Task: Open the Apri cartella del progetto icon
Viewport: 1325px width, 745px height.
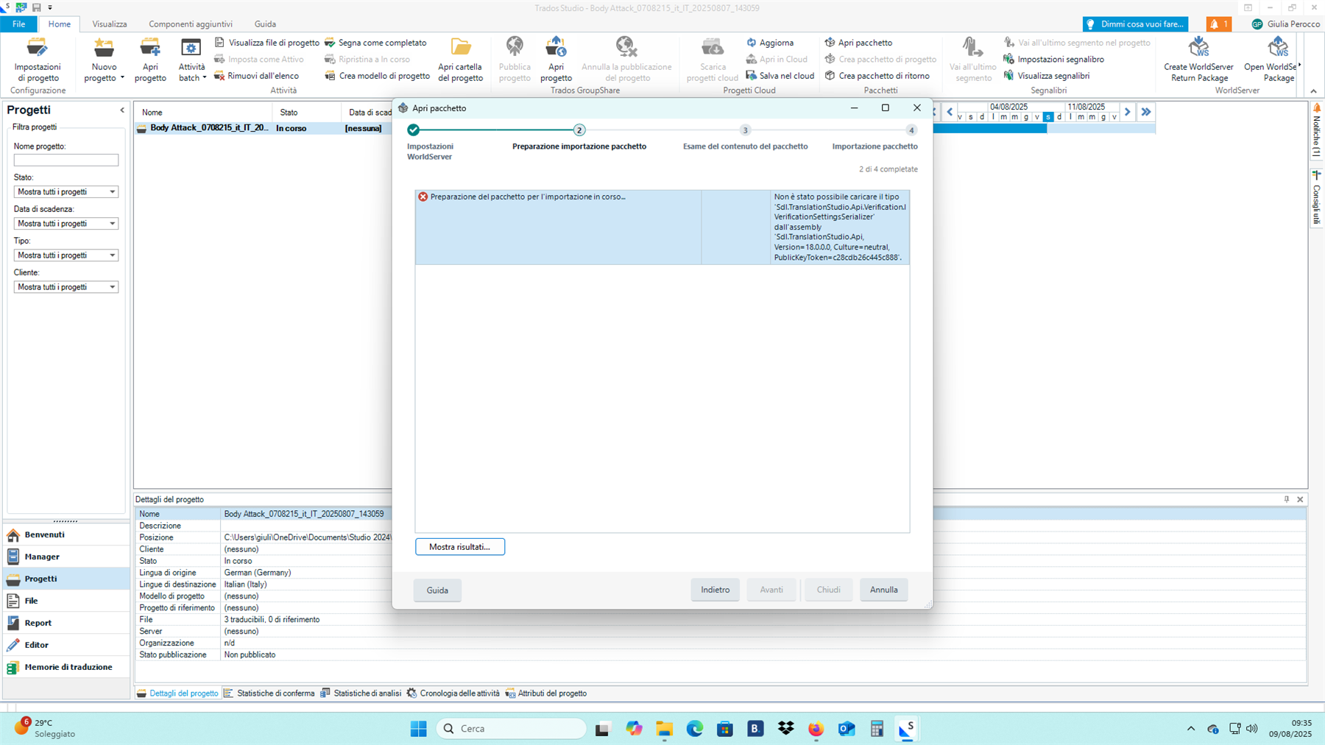Action: coord(461,49)
